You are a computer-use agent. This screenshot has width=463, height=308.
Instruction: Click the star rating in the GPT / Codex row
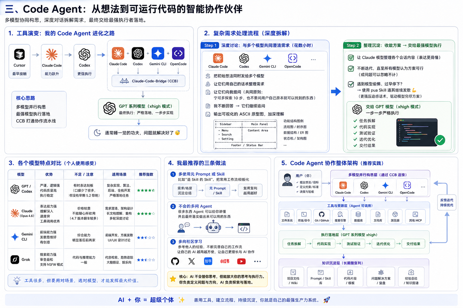[146, 190]
